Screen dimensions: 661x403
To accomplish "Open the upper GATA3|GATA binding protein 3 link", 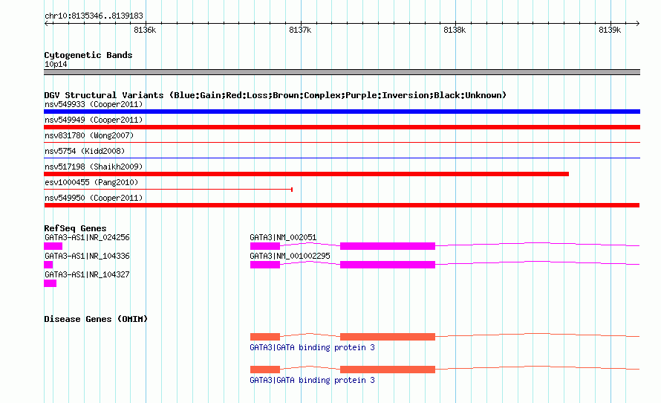I will (x=312, y=348).
